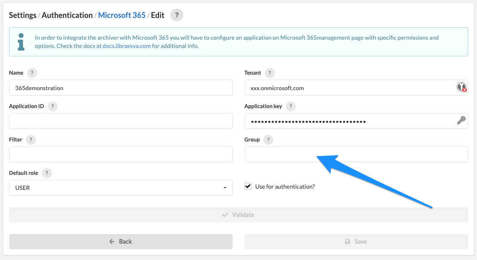Show help for Default role
Screen dimensions: 477x260
pos(46,173)
